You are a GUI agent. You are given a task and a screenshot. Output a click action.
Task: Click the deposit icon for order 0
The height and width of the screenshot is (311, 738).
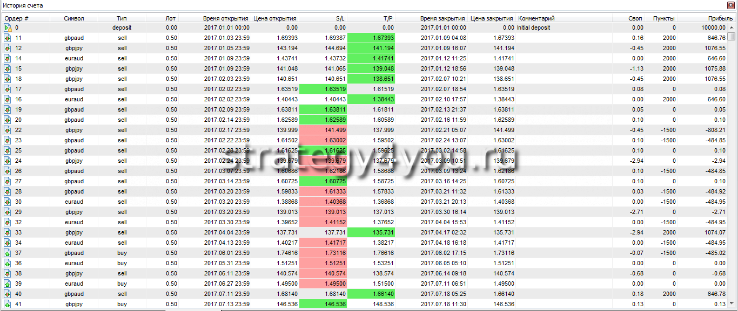[8, 27]
